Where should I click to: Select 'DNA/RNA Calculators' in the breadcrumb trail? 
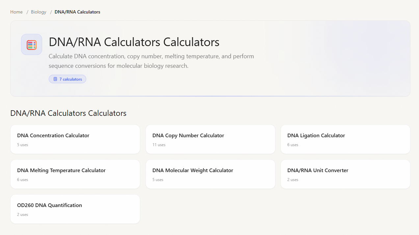click(x=77, y=12)
